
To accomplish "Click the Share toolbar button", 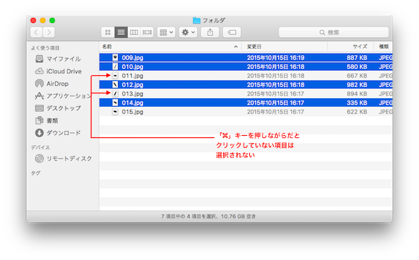I will (x=210, y=33).
